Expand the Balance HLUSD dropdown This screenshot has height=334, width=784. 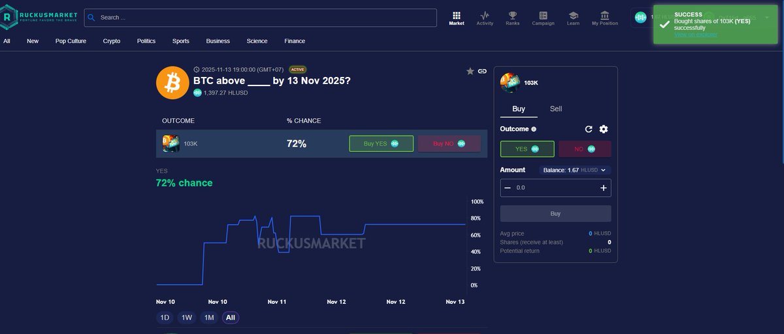(x=575, y=170)
